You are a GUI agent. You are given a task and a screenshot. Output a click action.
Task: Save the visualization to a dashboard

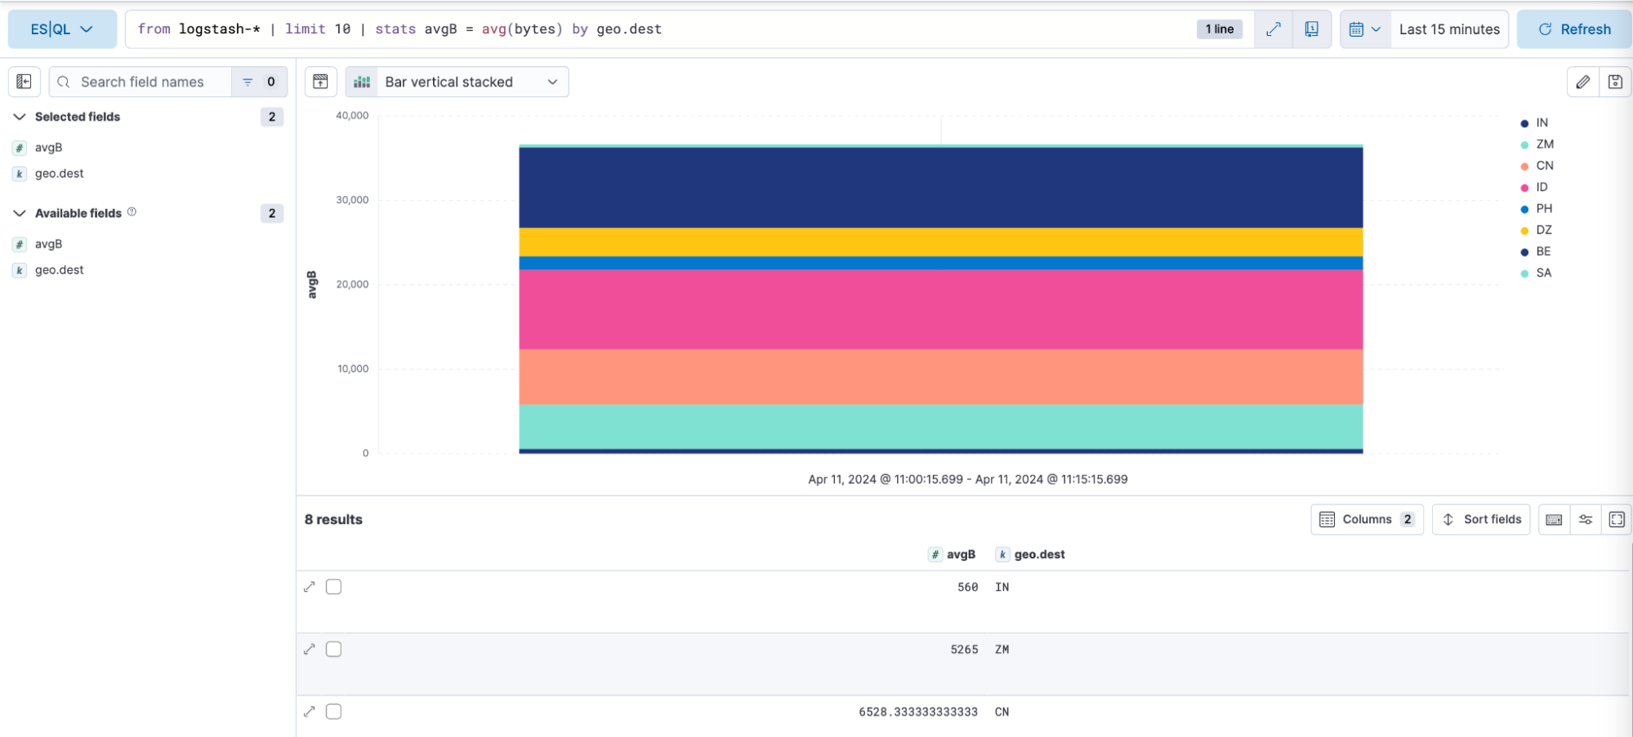click(1615, 82)
